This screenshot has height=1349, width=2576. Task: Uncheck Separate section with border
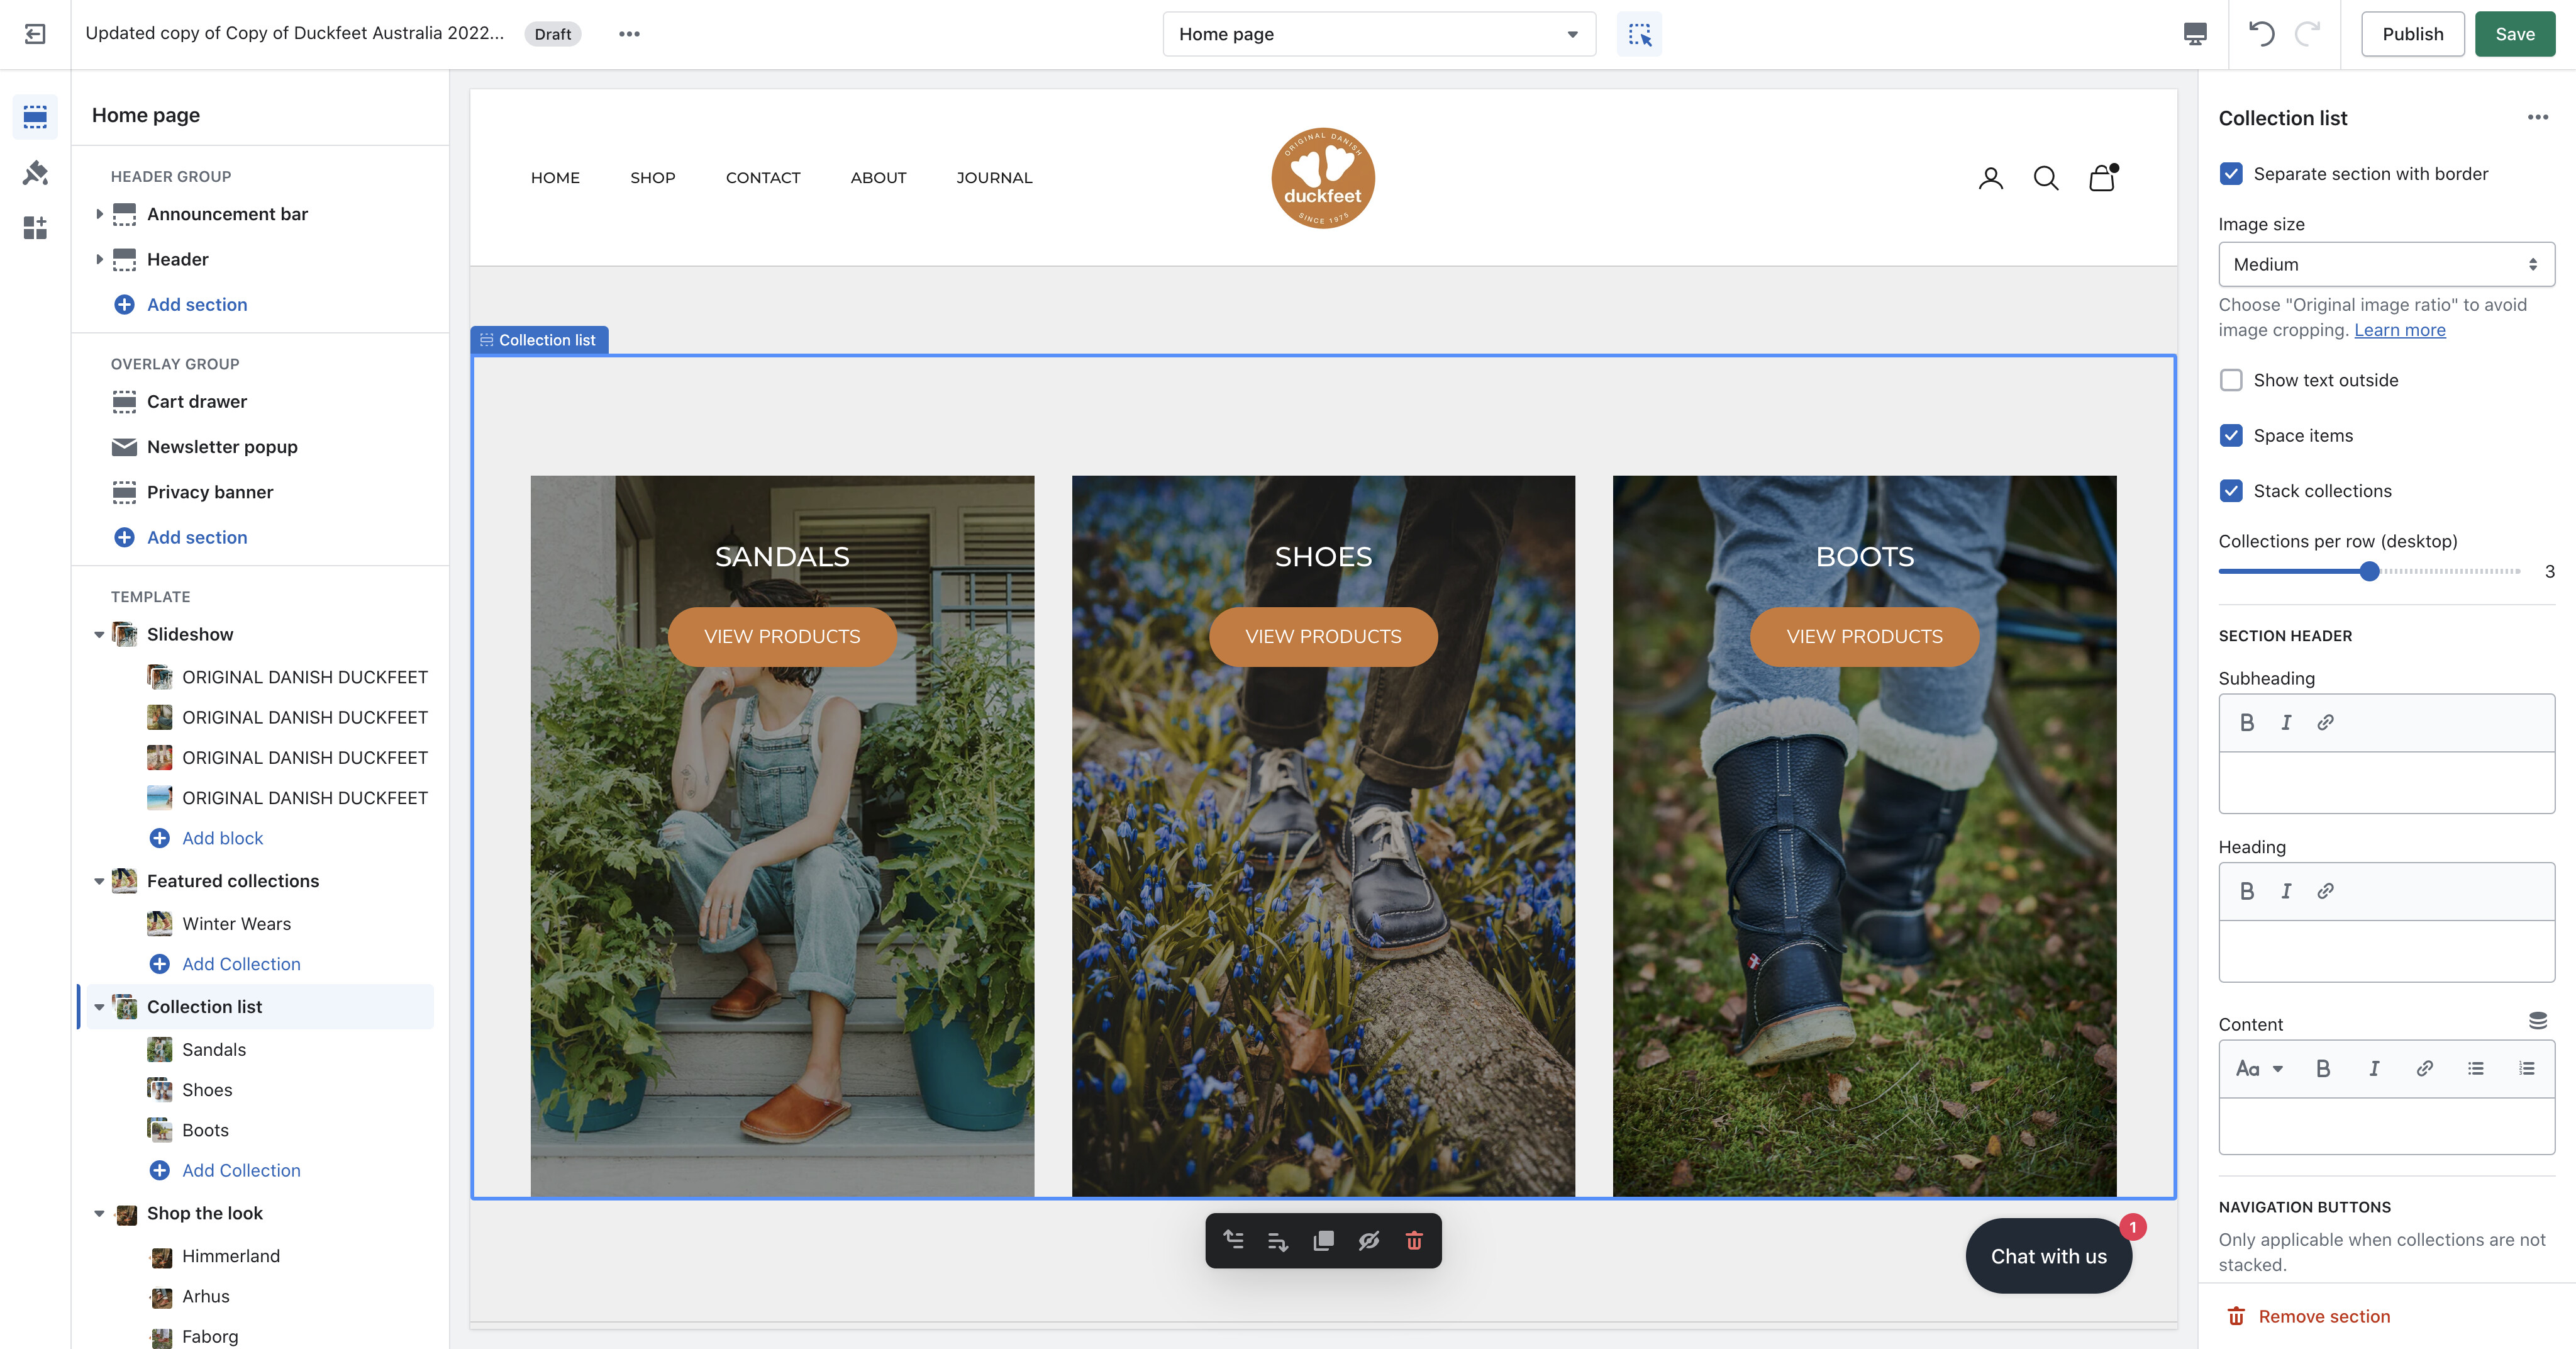click(x=2231, y=174)
